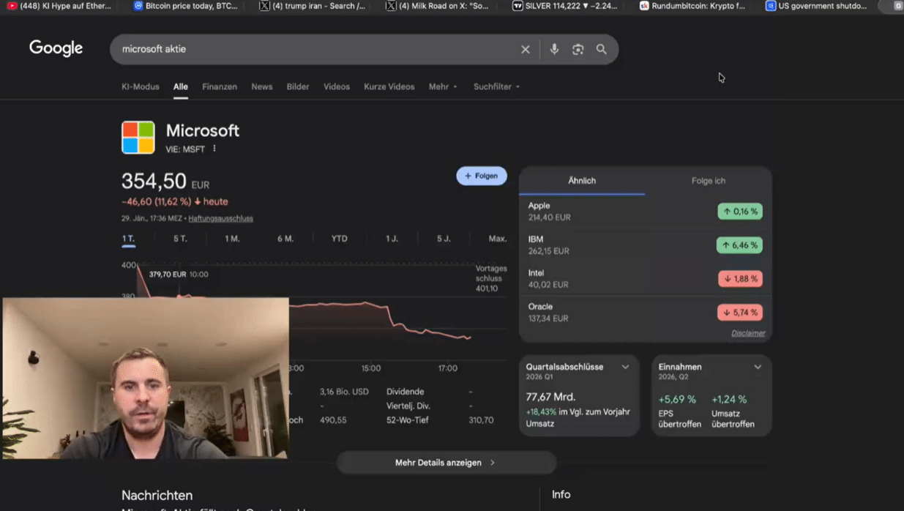The image size is (904, 511).
Task: Click the 77,67 Mrd. revenue figure
Action: (x=550, y=397)
